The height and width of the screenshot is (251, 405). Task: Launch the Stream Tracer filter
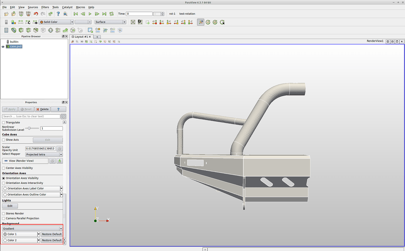tap(57, 30)
